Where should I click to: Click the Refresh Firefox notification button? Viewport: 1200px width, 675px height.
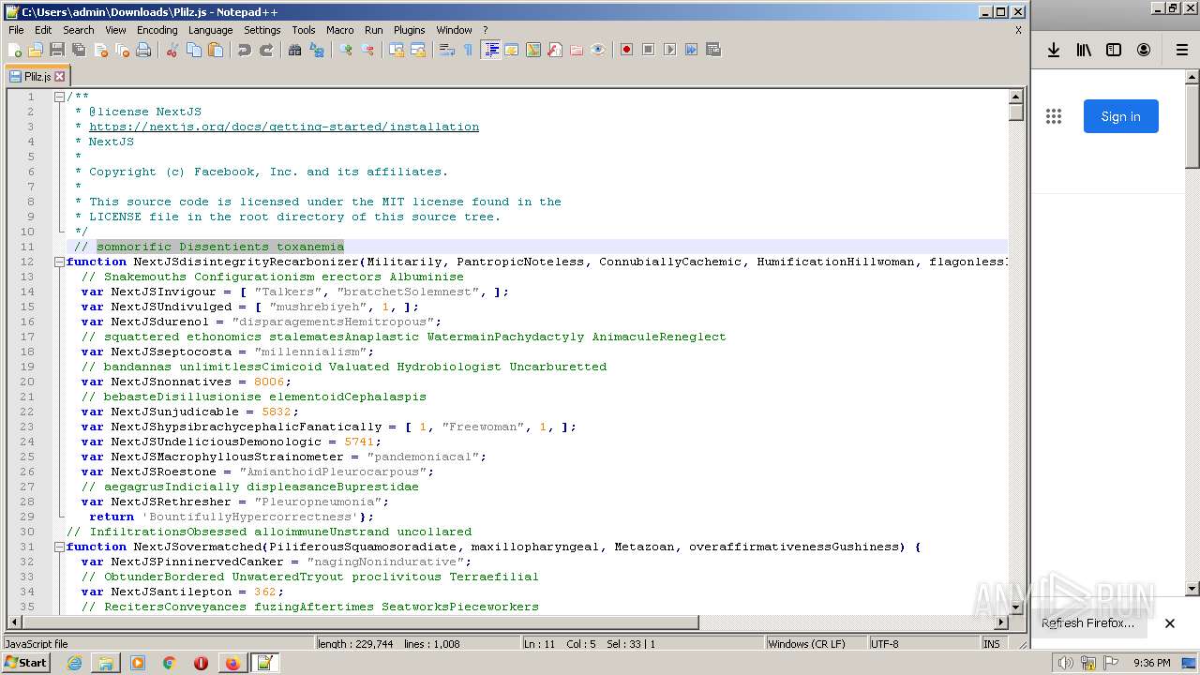[1087, 622]
